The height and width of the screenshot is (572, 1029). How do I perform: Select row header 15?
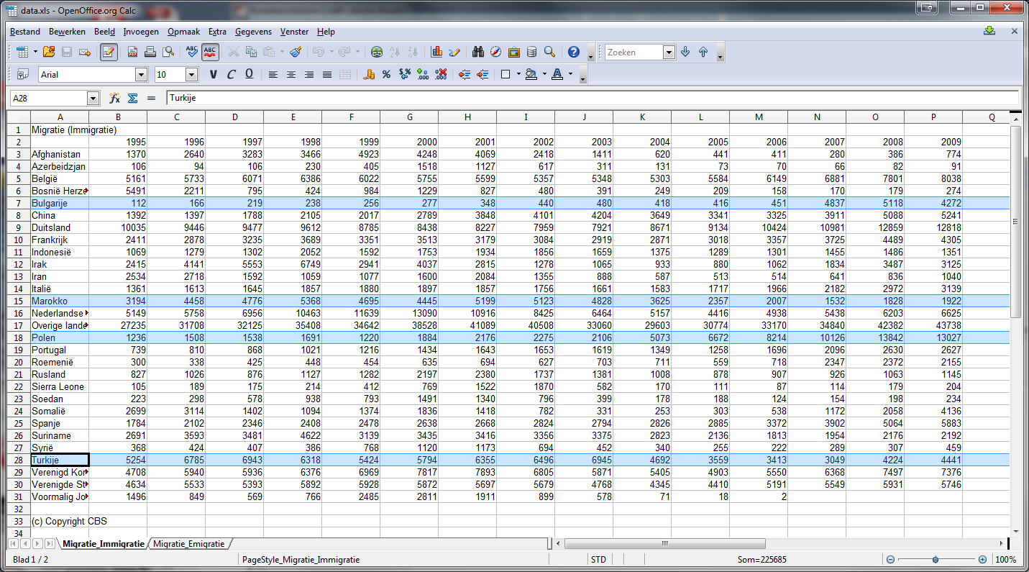coord(18,301)
